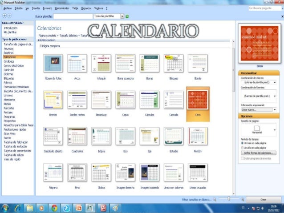Select Boletines in publication types list

(x=9, y=53)
